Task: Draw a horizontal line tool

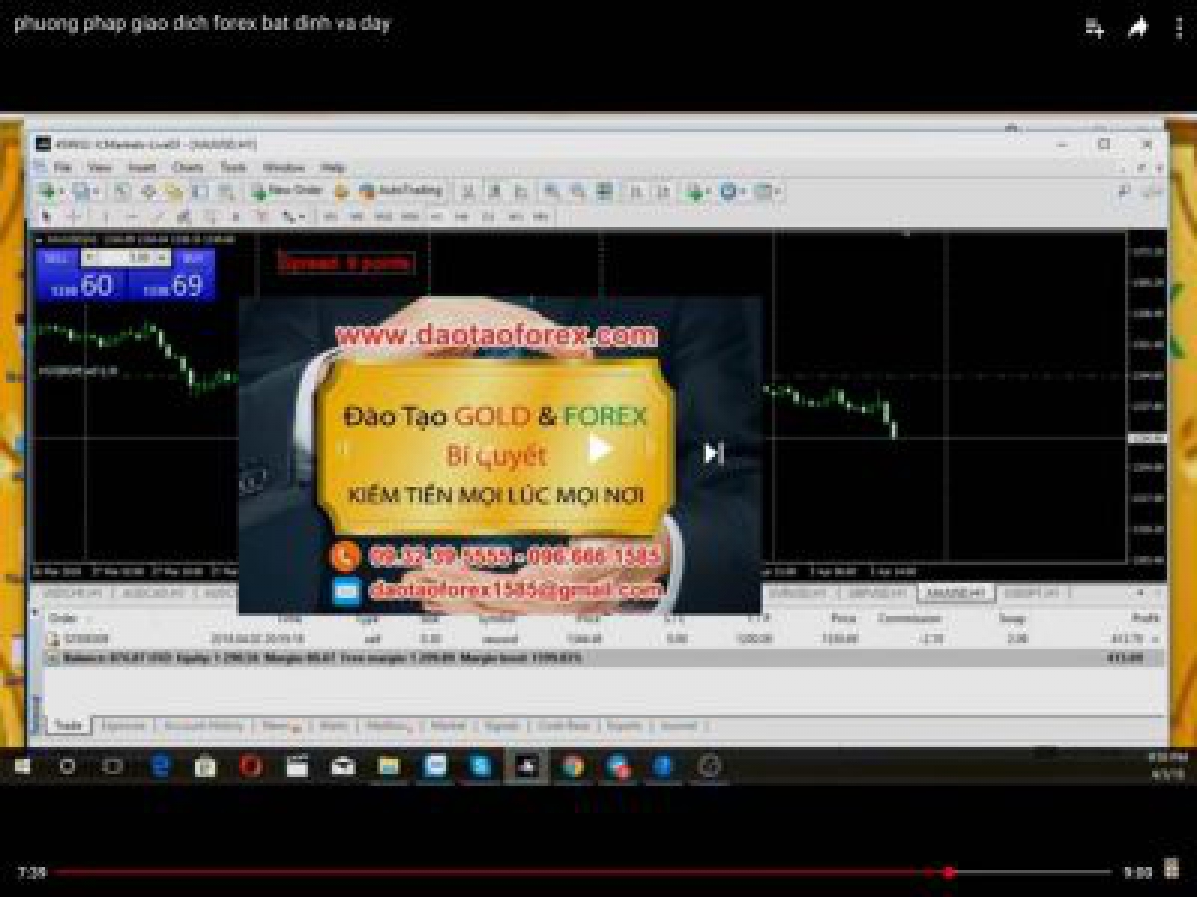Action: click(132, 216)
